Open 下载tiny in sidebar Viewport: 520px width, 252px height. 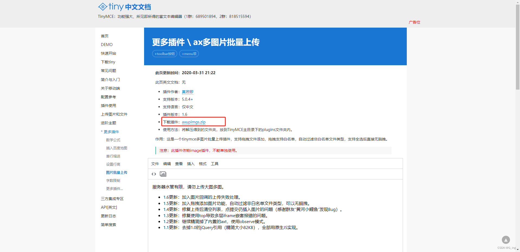coord(108,62)
